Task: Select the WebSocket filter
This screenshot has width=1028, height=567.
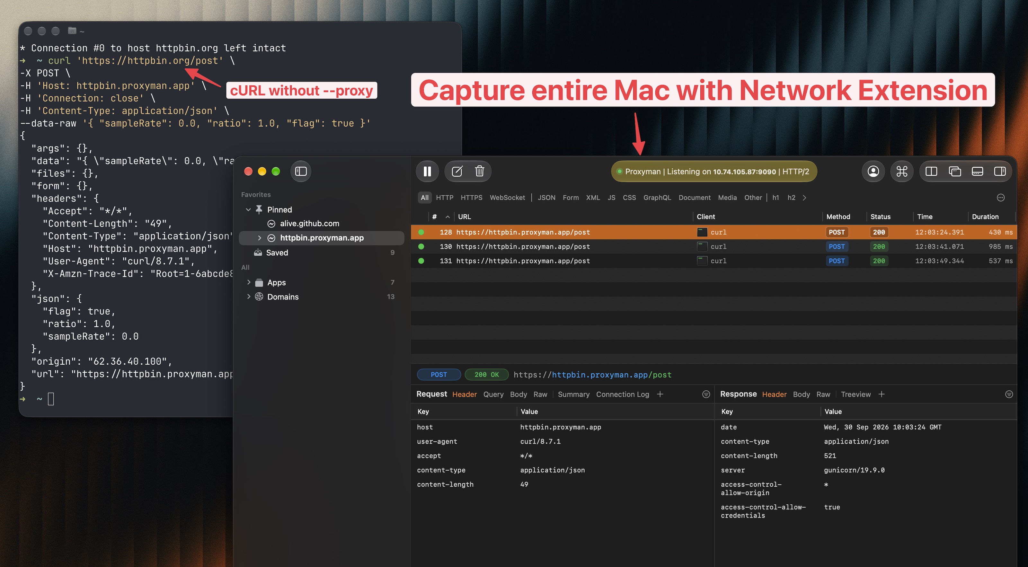Action: point(507,198)
